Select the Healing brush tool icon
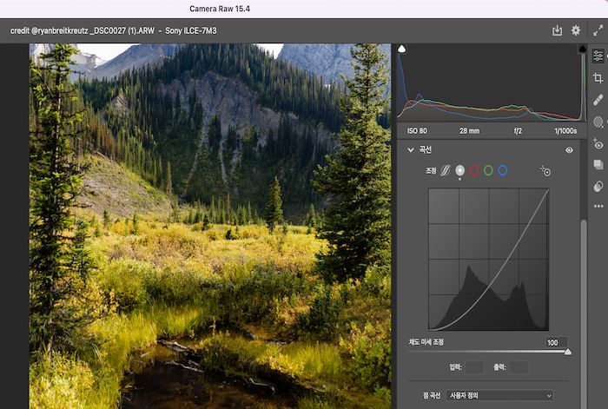Image resolution: width=608 pixels, height=409 pixels. (x=598, y=100)
